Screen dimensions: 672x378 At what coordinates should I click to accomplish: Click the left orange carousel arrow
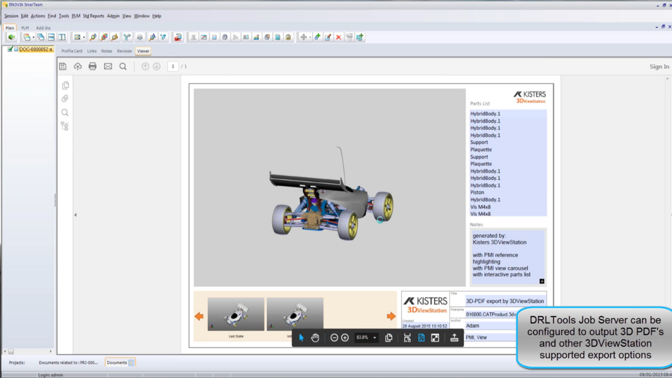click(x=199, y=317)
